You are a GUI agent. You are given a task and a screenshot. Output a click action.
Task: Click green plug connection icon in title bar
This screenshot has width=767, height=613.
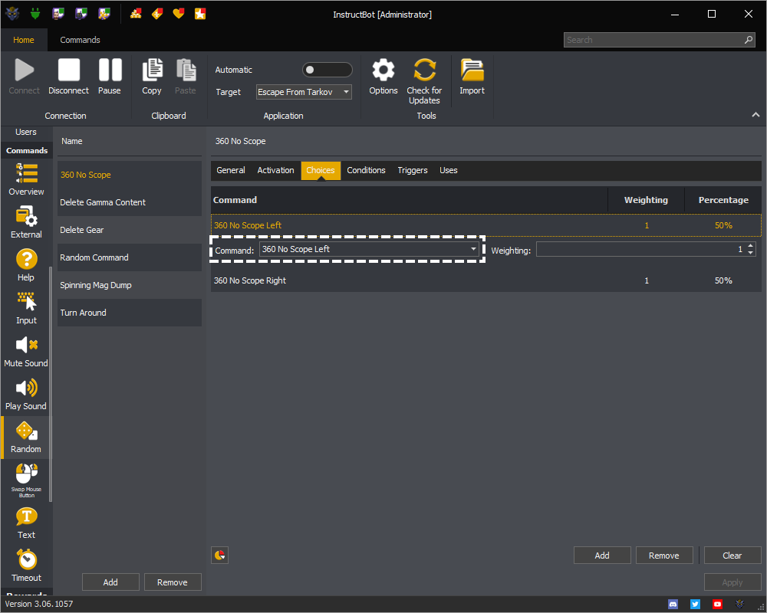click(35, 14)
